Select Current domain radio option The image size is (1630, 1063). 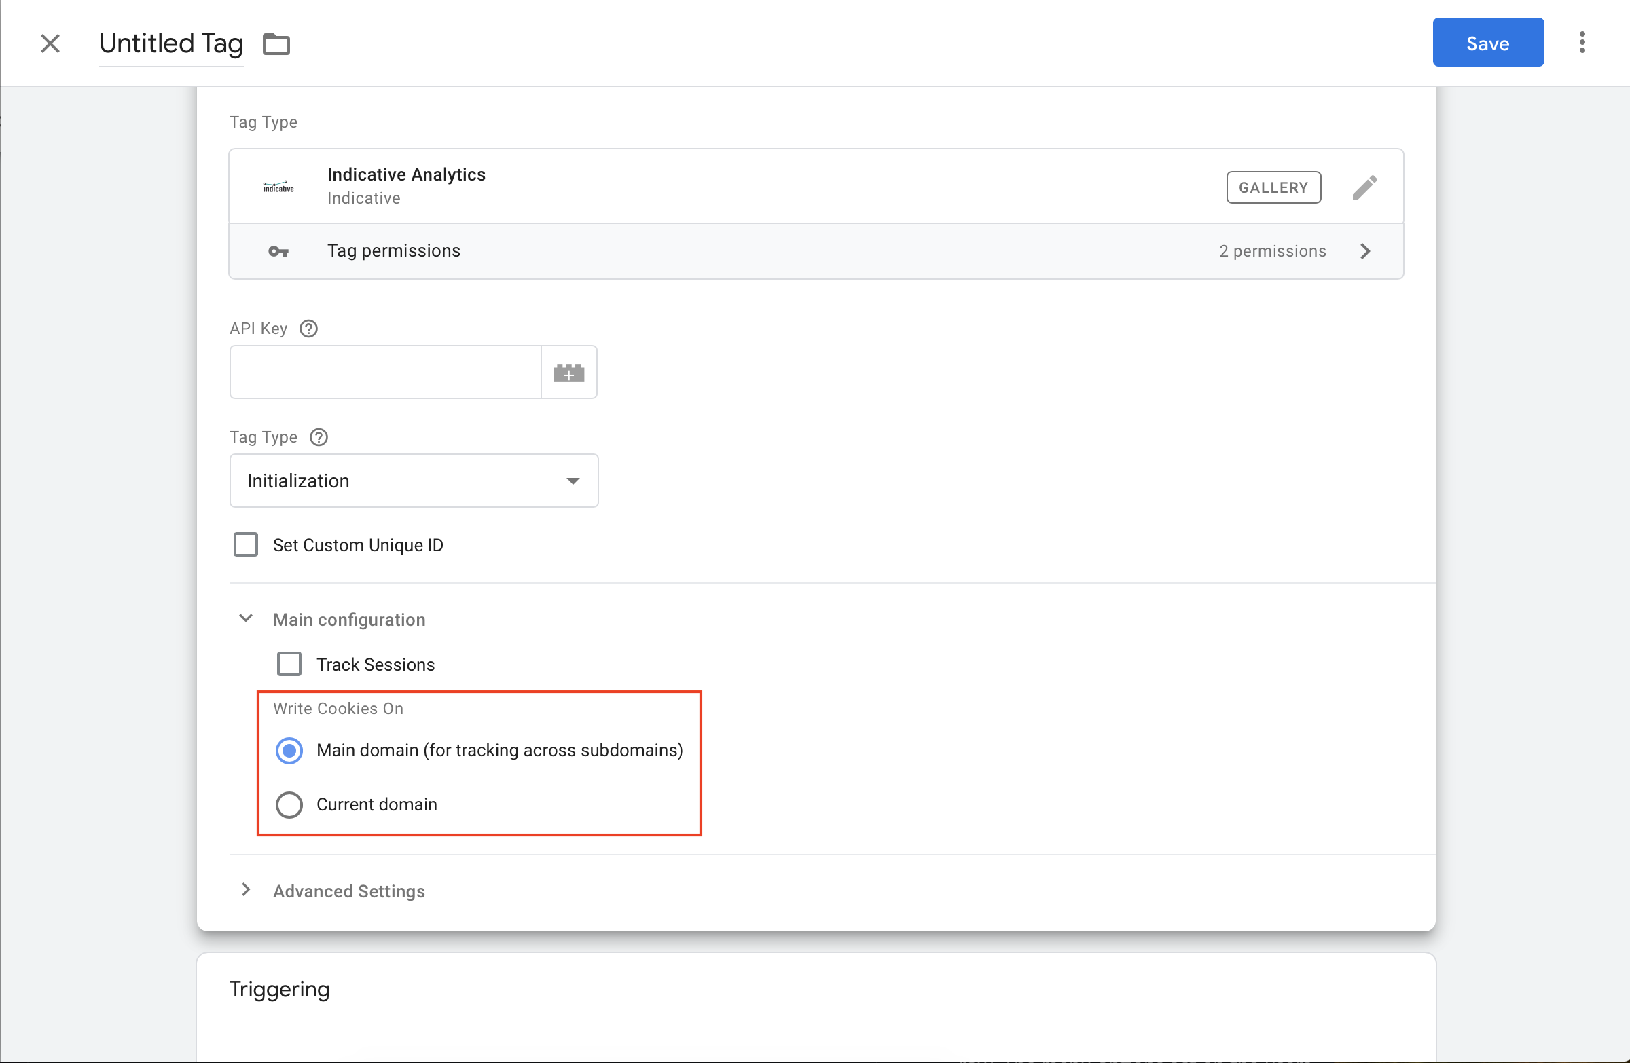pyautogui.click(x=289, y=804)
